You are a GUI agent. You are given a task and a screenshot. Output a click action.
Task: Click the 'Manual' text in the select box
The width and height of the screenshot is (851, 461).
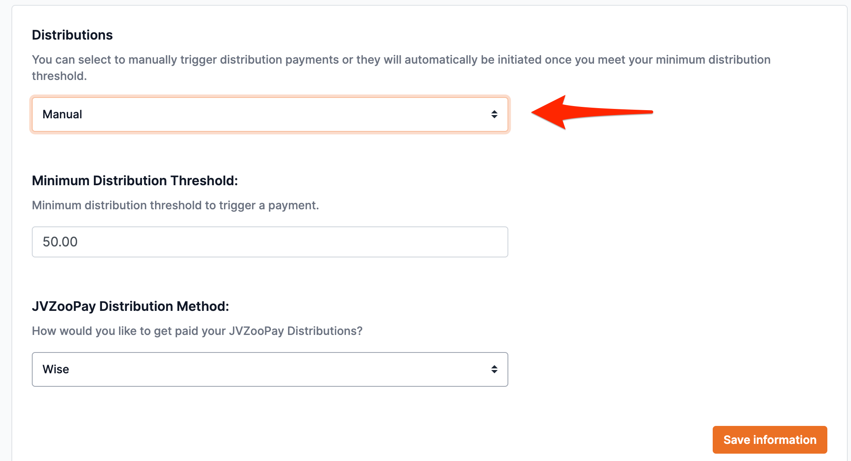(62, 115)
